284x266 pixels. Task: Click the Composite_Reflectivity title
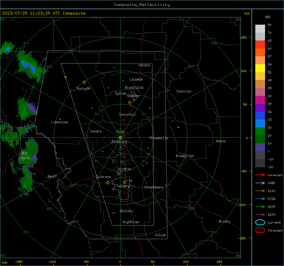(142, 5)
